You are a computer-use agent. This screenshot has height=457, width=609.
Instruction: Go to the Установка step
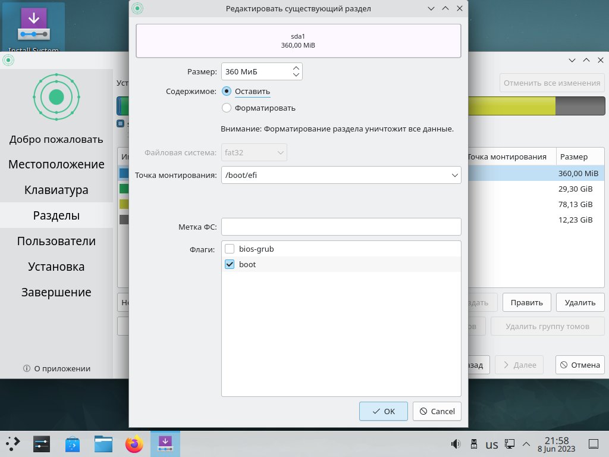tap(56, 267)
